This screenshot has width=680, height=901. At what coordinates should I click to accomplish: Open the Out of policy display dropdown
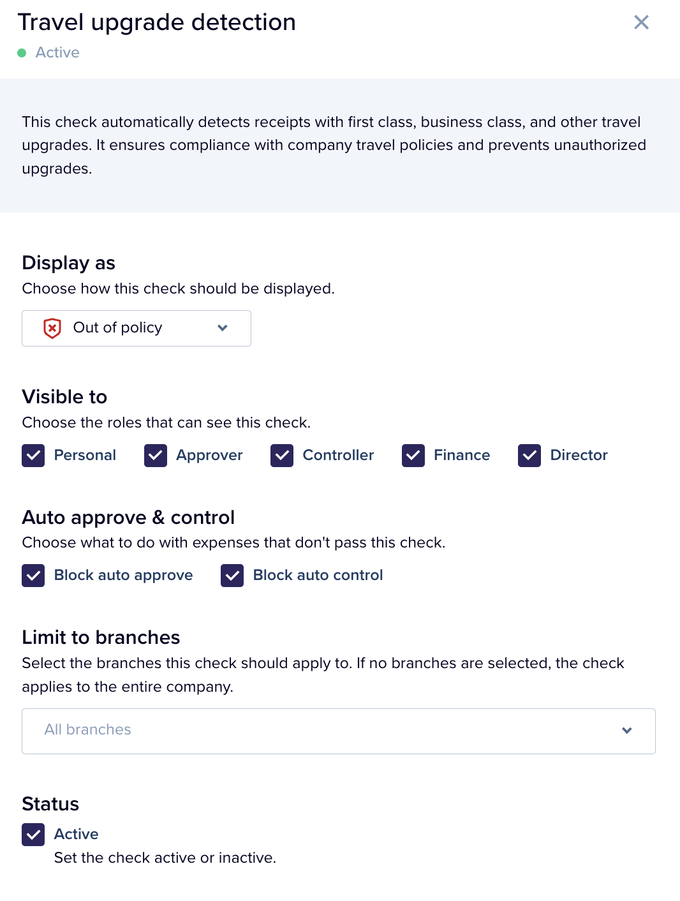[x=136, y=328]
